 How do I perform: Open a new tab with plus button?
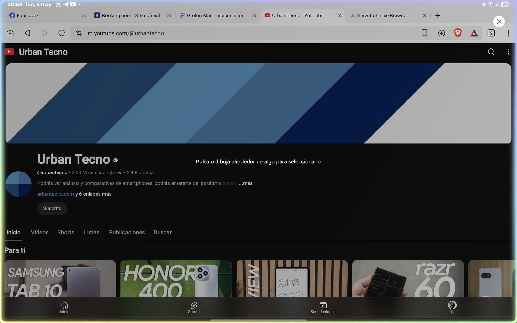pos(438,16)
